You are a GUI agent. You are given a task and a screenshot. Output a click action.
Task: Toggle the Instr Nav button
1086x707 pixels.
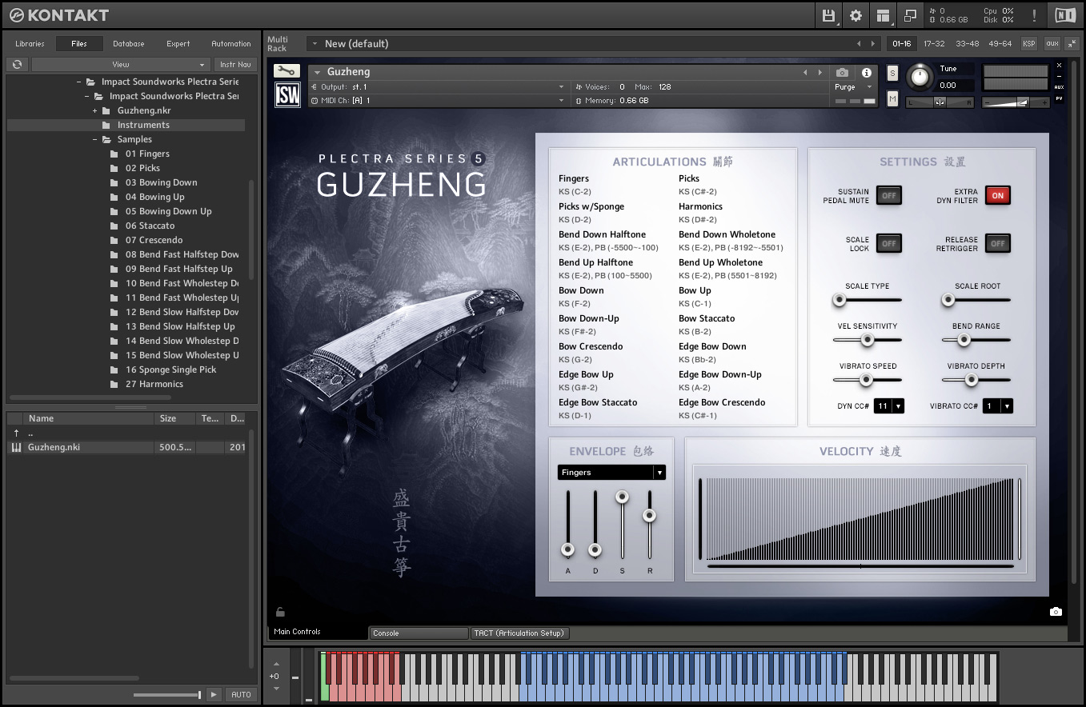pyautogui.click(x=235, y=65)
